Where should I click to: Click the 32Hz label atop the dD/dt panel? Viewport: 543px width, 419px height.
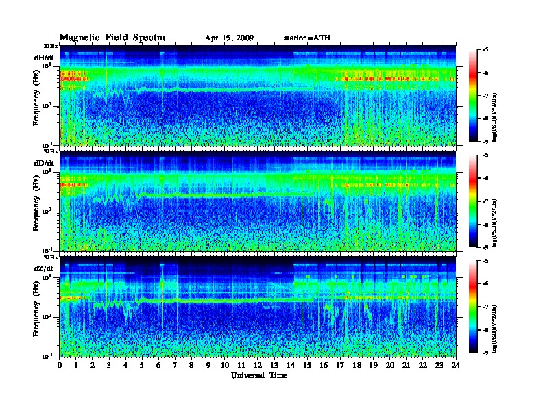pos(51,151)
